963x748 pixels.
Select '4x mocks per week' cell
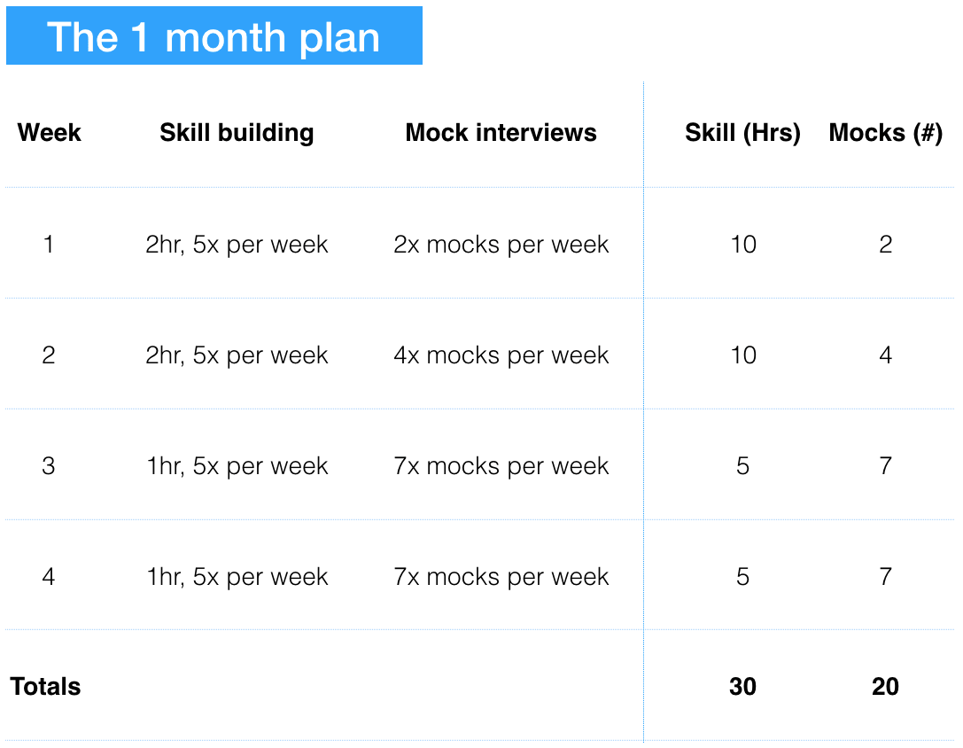501,356
